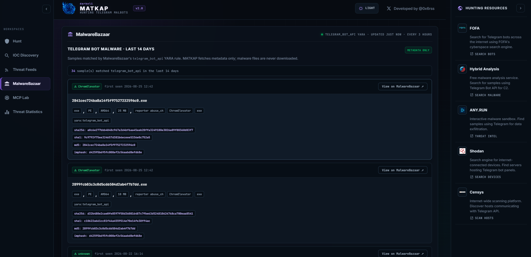Open ANY.RUN THREAT INTEL link

pos(484,136)
